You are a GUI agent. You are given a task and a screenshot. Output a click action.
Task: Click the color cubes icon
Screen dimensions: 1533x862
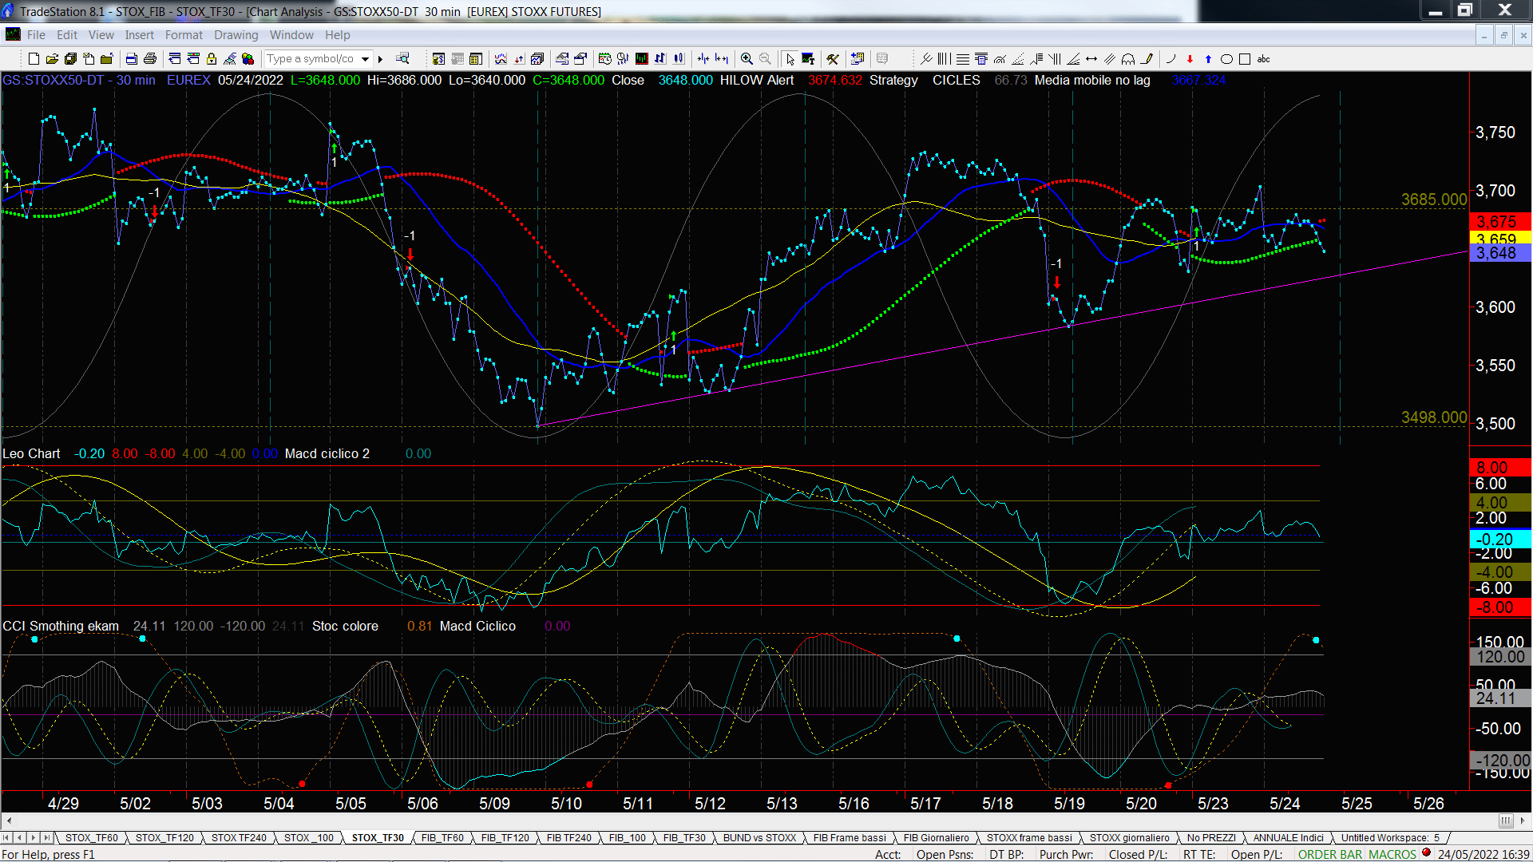(248, 59)
